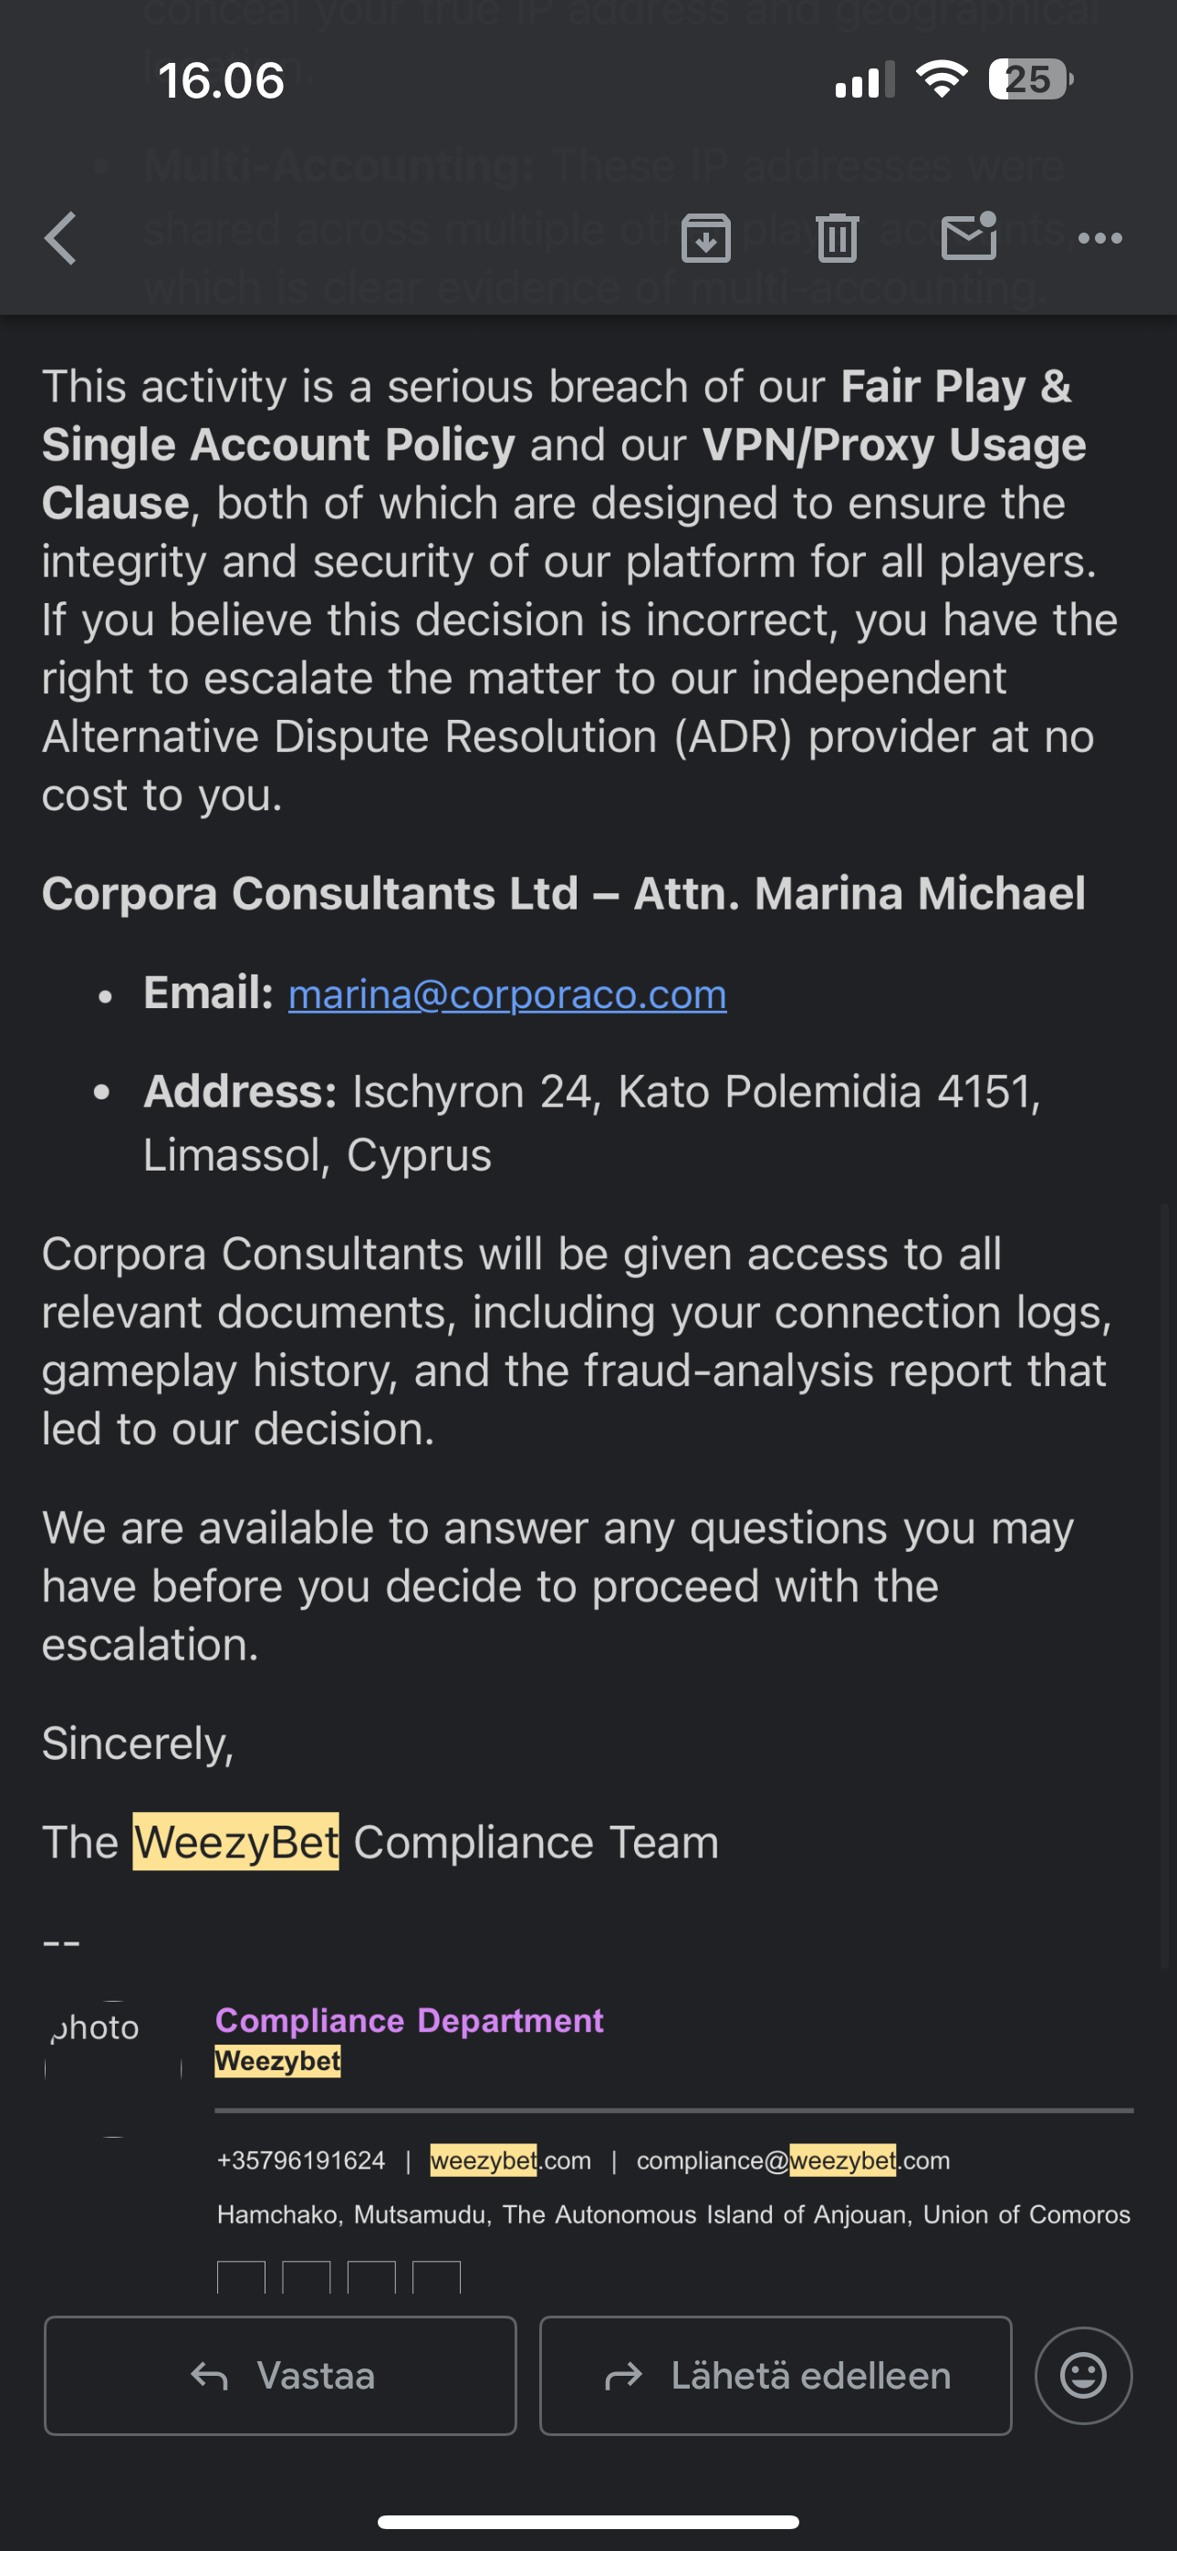Tap the Vastaa reply button

[280, 2375]
